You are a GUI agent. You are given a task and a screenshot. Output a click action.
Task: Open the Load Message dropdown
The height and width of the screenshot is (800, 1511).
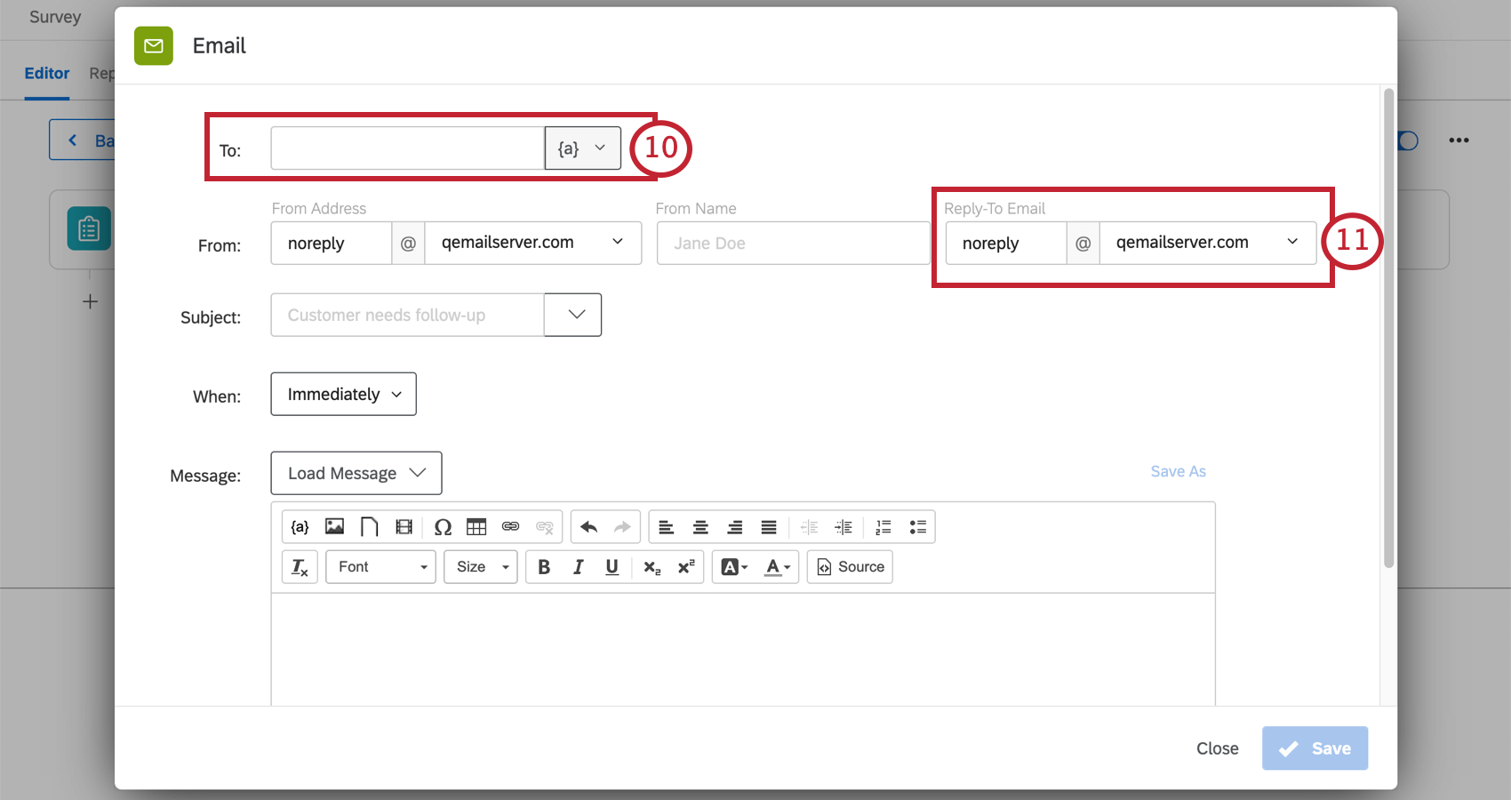(356, 472)
